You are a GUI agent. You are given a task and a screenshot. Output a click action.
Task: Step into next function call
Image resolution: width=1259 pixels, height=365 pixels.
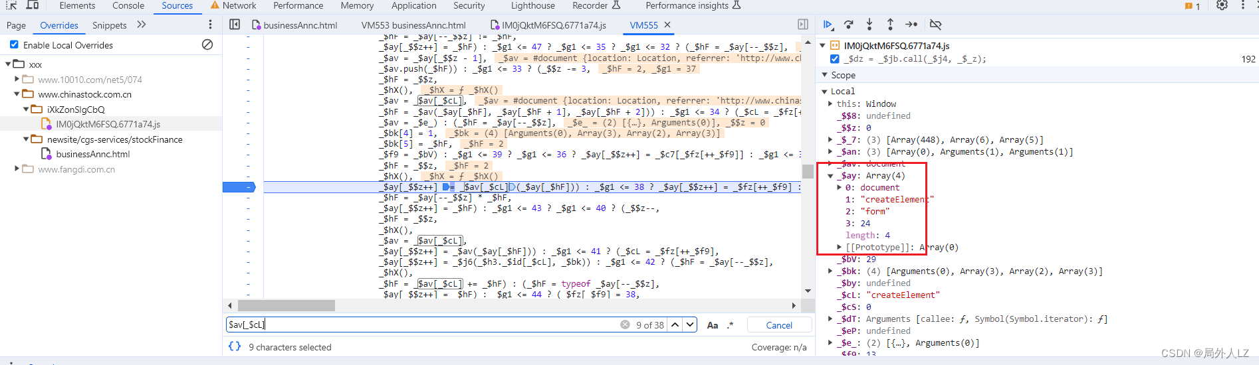[x=869, y=25]
